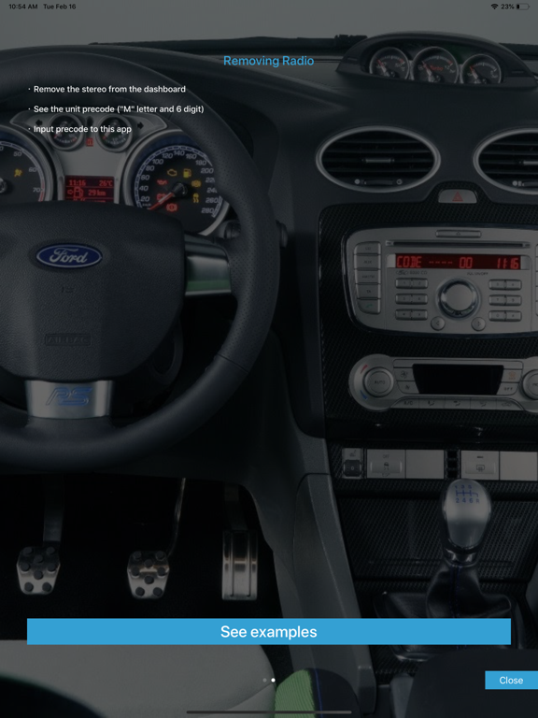Tap the Tue Feb 16 date
Image resolution: width=538 pixels, height=718 pixels.
click(x=60, y=7)
